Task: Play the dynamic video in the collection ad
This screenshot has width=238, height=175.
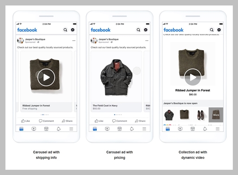Action: coord(193,77)
